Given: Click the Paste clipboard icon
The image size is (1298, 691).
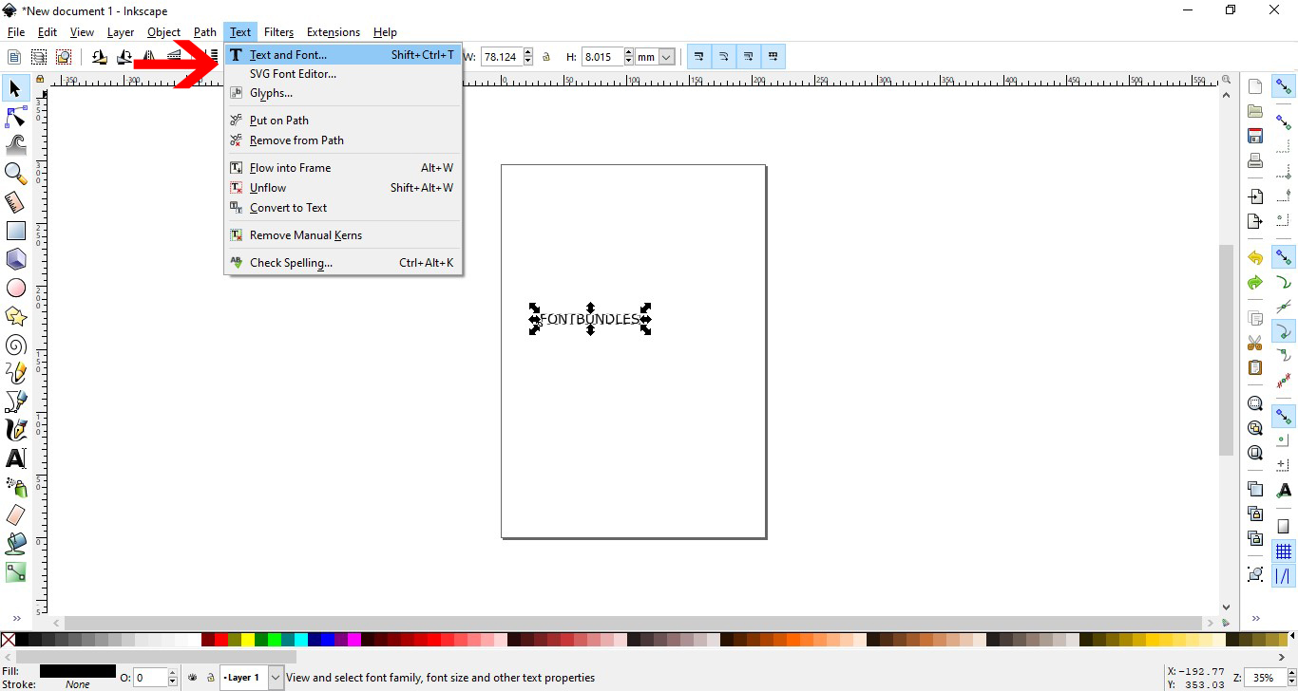Looking at the screenshot, I should 1255,367.
